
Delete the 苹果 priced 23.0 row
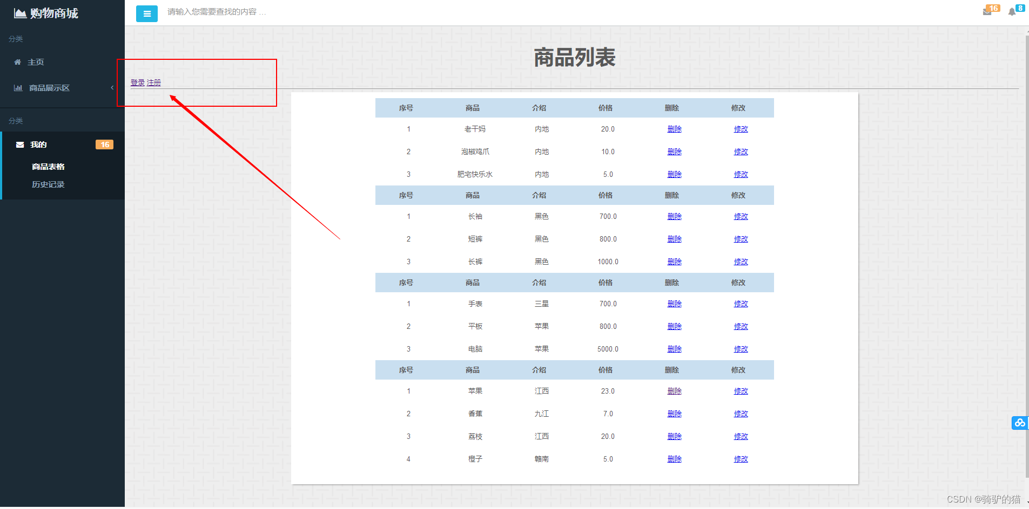(x=674, y=391)
